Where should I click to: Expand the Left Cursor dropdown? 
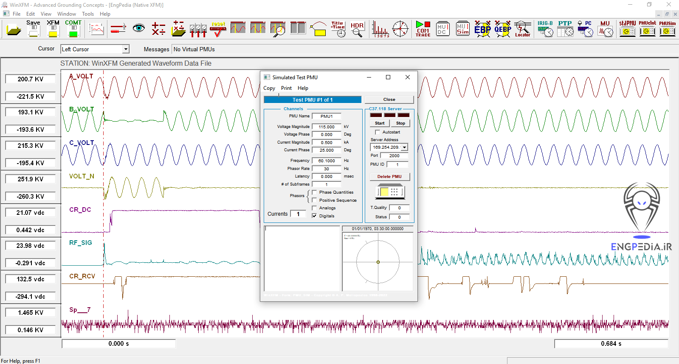click(126, 49)
